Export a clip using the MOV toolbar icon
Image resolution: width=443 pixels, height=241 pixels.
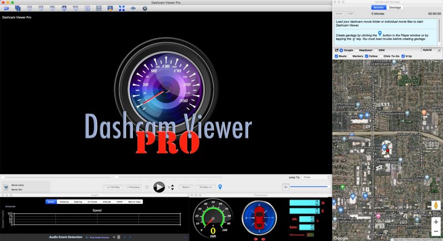(75, 8)
